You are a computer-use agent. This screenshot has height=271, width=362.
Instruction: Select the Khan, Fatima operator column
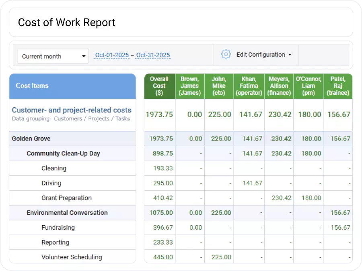[249, 86]
